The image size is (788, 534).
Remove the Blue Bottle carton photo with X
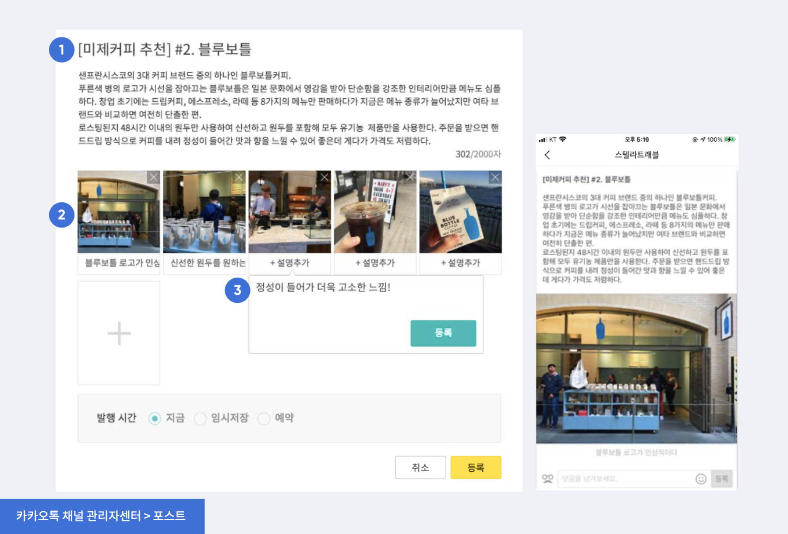495,177
